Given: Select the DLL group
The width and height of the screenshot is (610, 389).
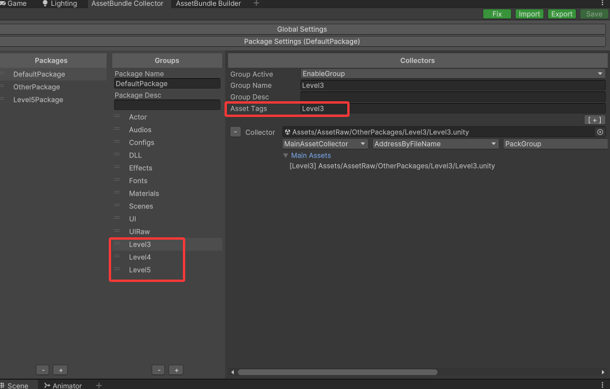Looking at the screenshot, I should click(167, 155).
